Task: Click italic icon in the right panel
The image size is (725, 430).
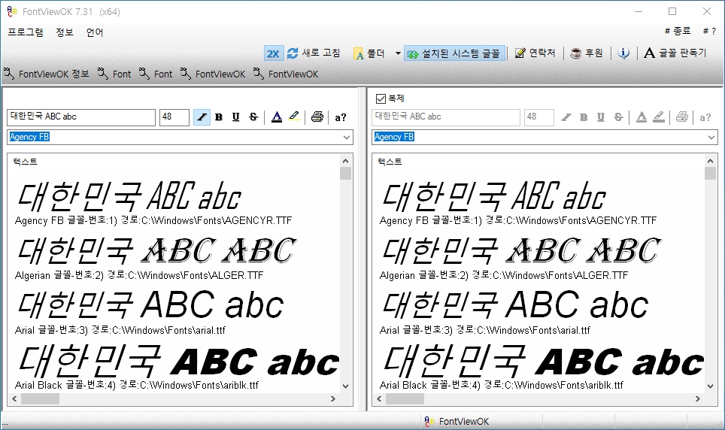Action: click(x=566, y=117)
